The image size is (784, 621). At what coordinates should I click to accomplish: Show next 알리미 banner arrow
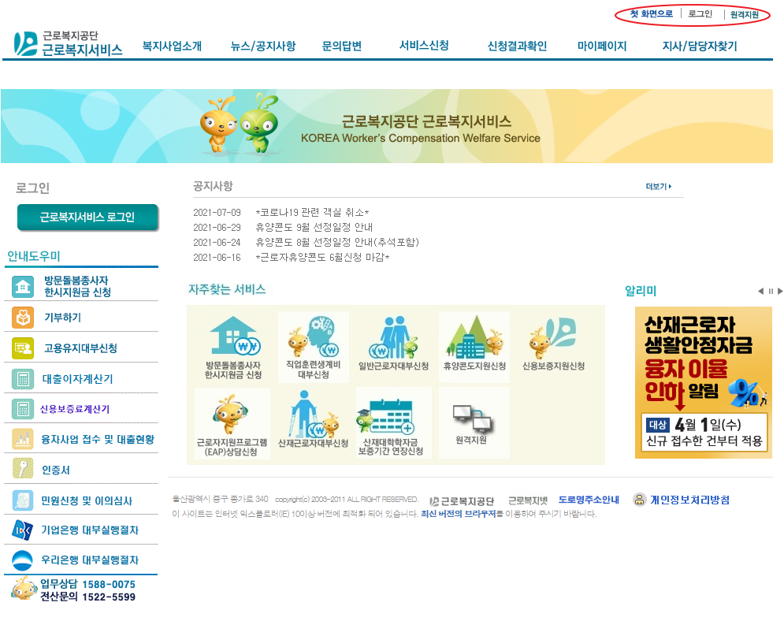pyautogui.click(x=780, y=291)
